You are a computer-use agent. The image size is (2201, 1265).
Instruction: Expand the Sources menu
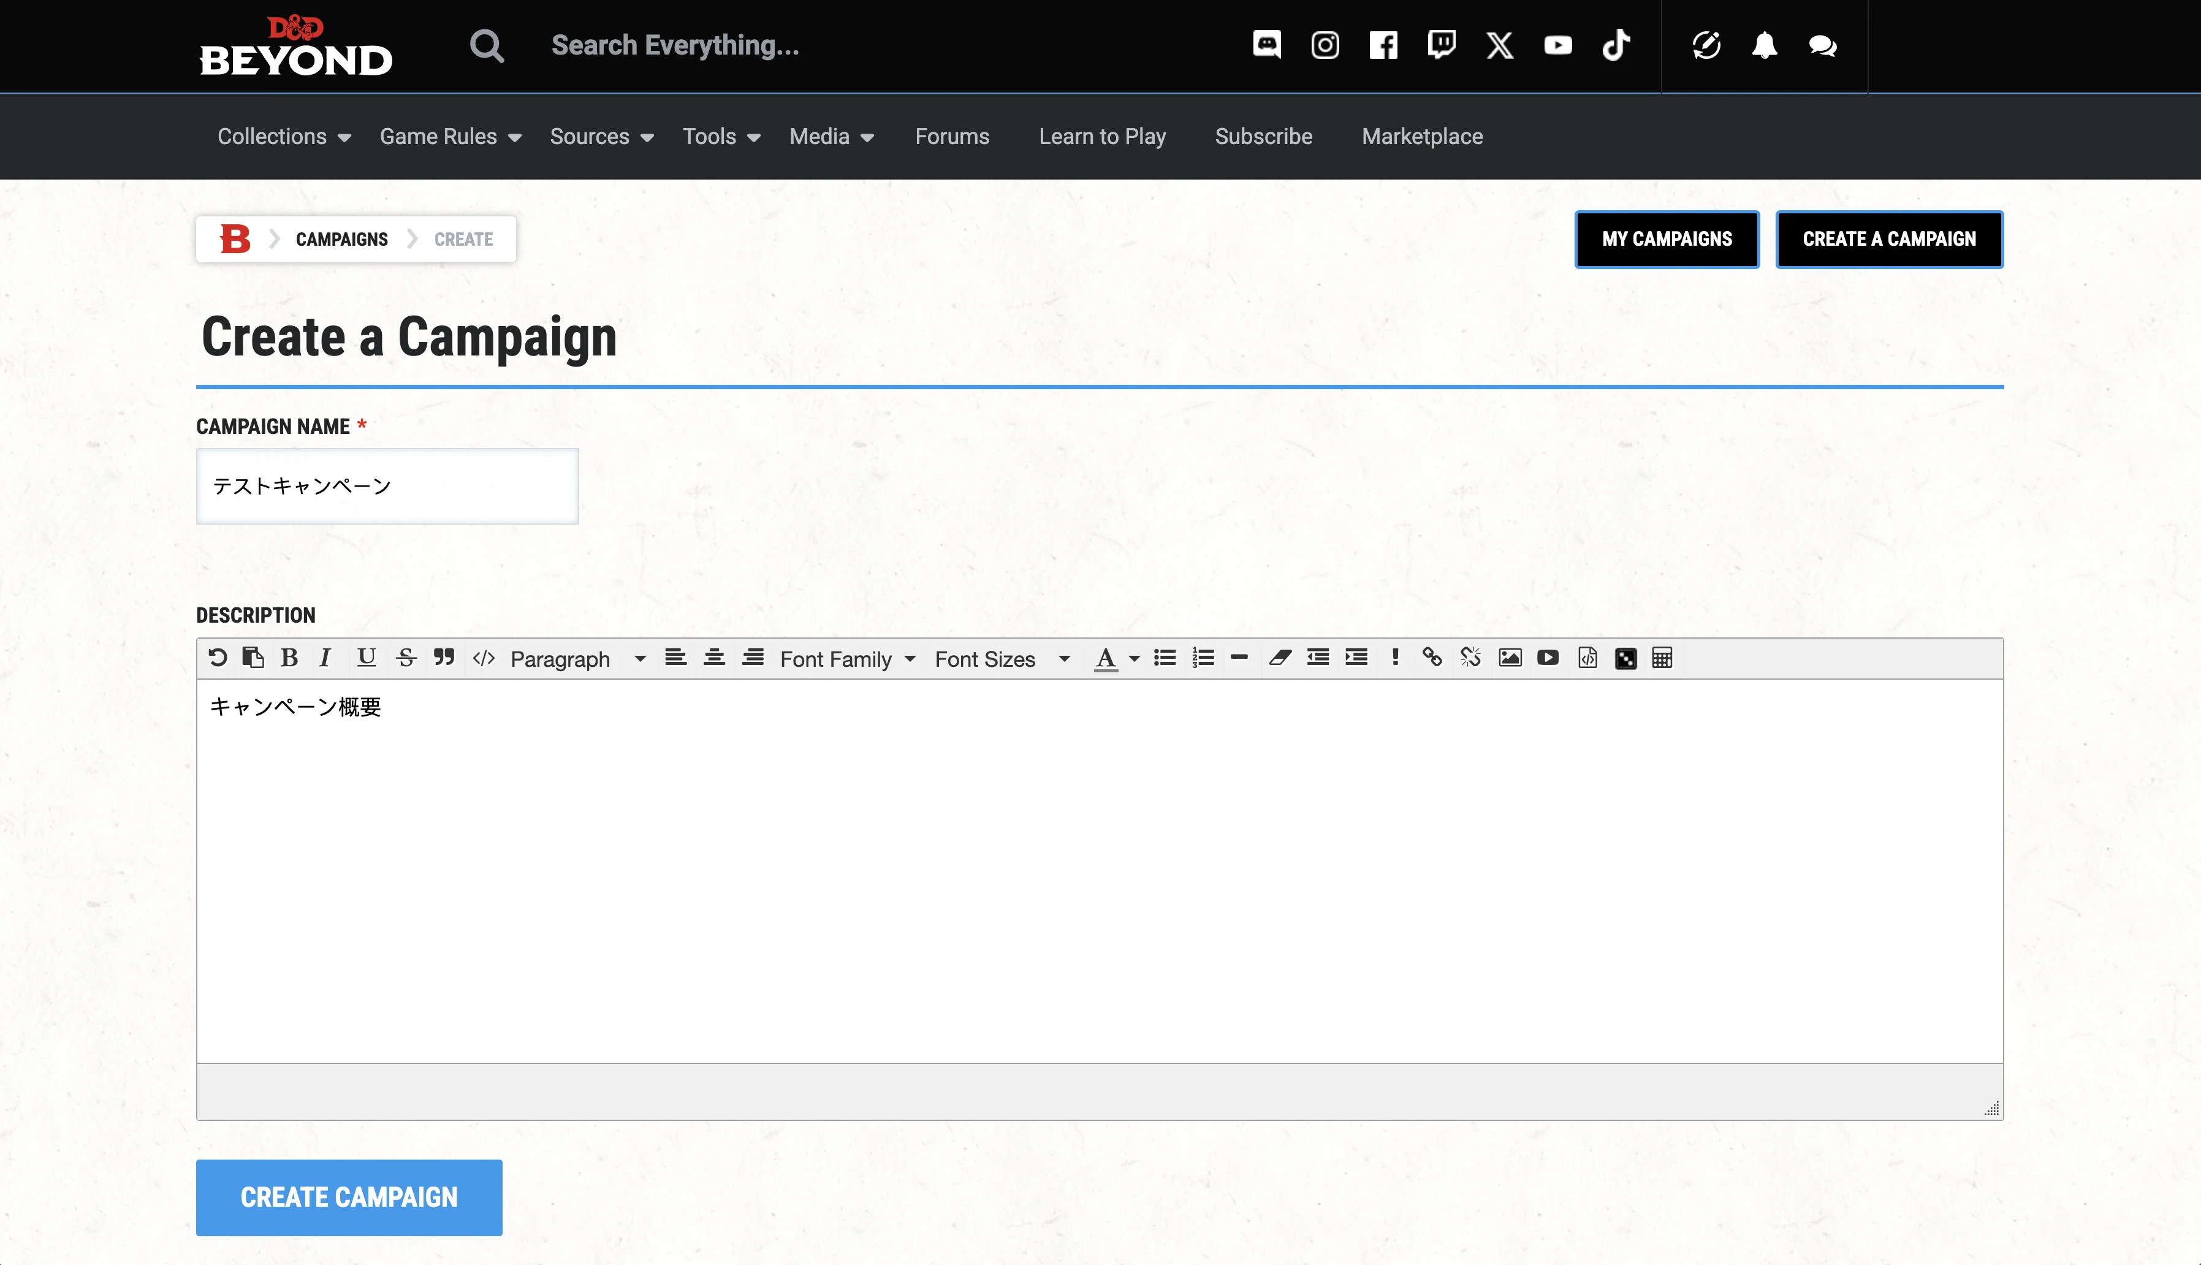tap(602, 137)
